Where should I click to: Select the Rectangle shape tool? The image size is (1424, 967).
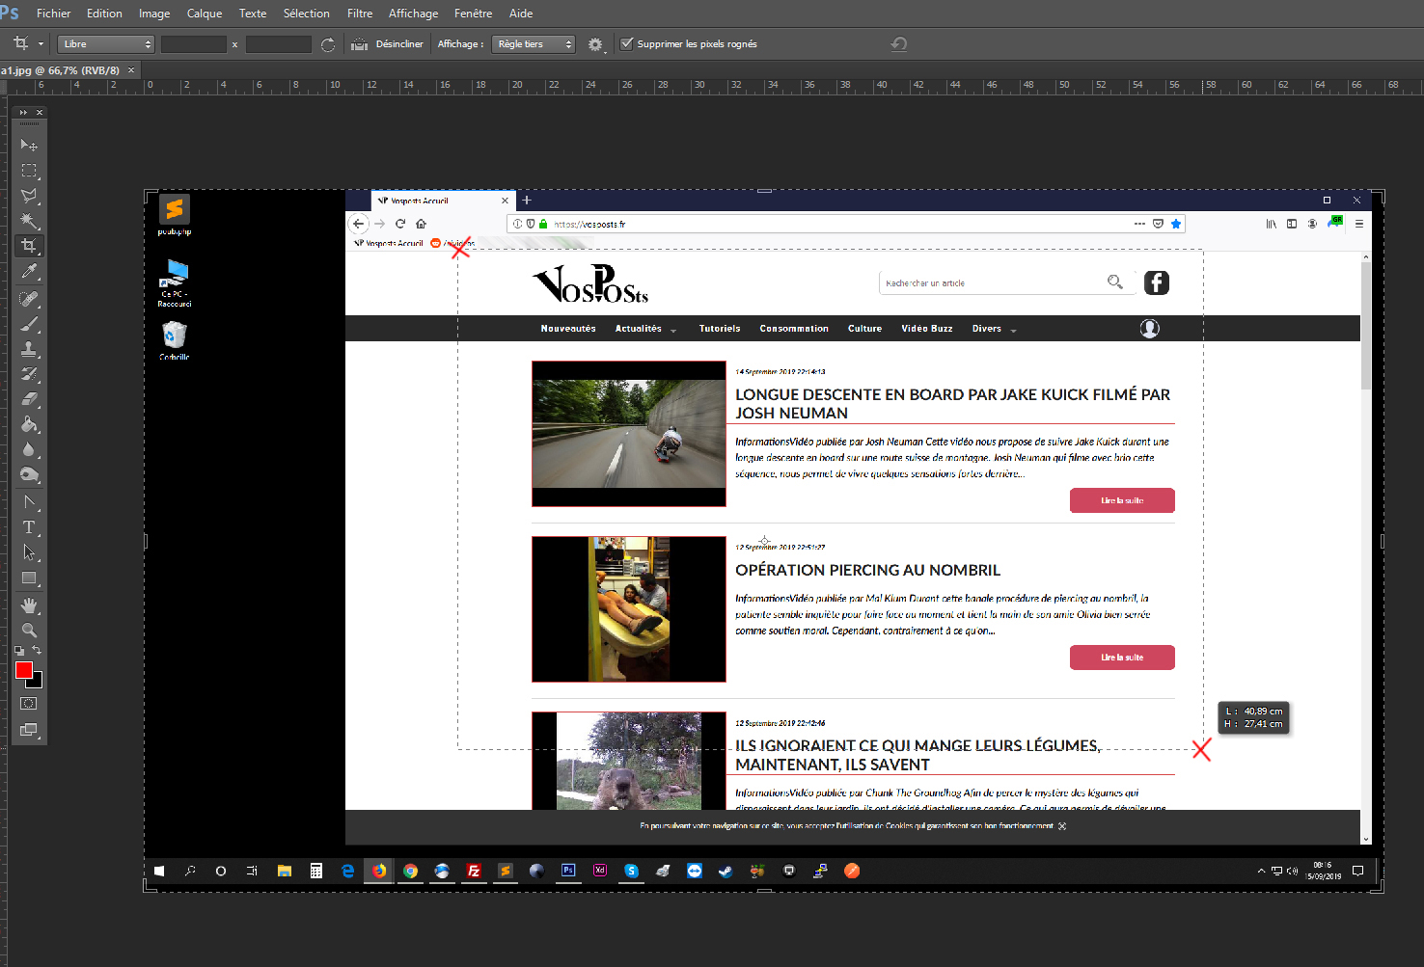click(x=29, y=578)
